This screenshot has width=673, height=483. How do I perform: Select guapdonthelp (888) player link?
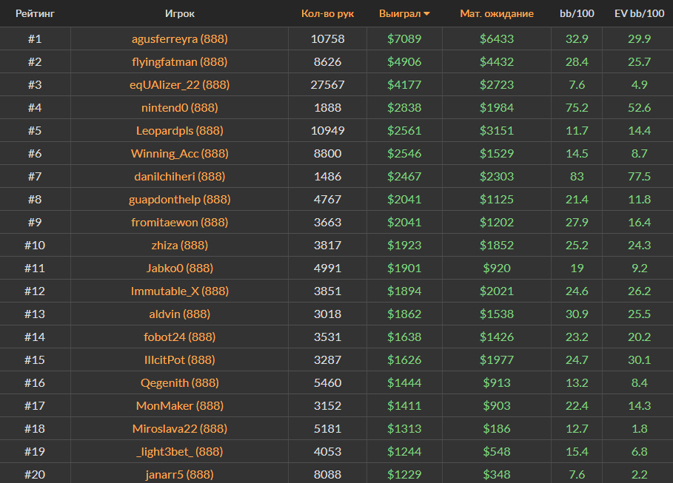[179, 199]
